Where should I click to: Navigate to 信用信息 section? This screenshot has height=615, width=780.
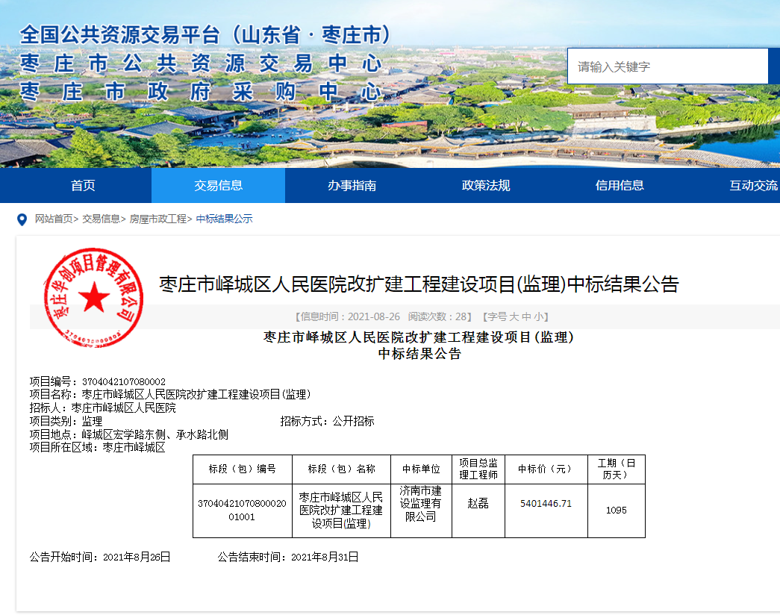(x=620, y=186)
